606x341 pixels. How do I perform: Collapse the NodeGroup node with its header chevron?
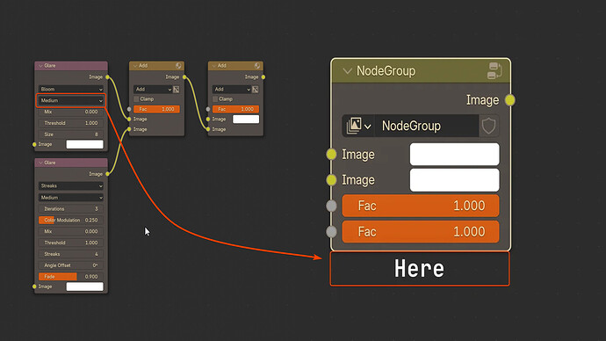click(348, 71)
